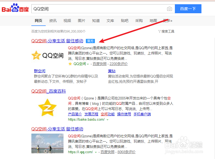Click the https://baike.baidu.com/ URL
Image resolution: width=215 pixels, height=159 pixels.
pos(86,120)
